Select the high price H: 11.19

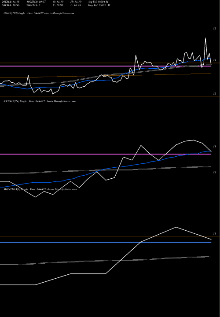click(76, 2)
